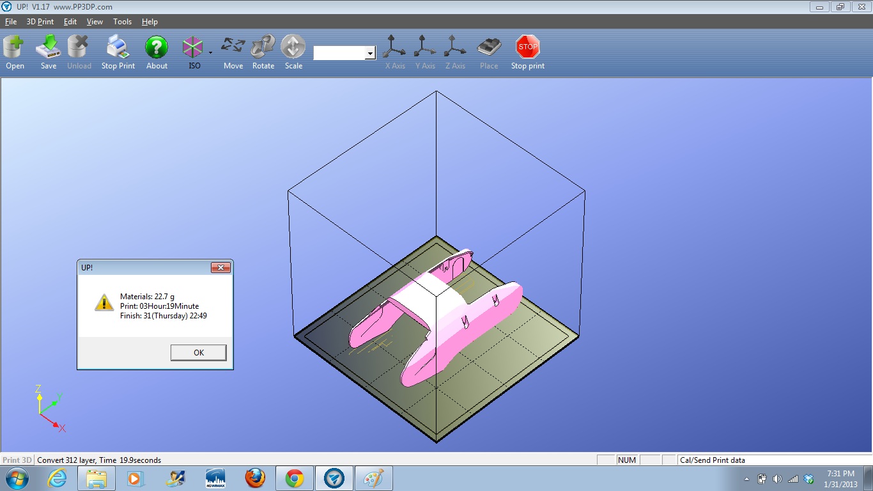Image resolution: width=873 pixels, height=491 pixels.
Task: Launch Firefox from the taskbar
Action: click(255, 478)
